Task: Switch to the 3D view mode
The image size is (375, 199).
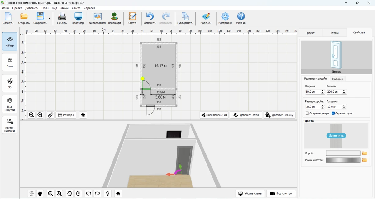Action: pos(10,83)
